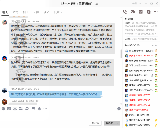The image size is (160, 128).
Task: Open send options arrow beside 发送
Action: click(x=117, y=123)
